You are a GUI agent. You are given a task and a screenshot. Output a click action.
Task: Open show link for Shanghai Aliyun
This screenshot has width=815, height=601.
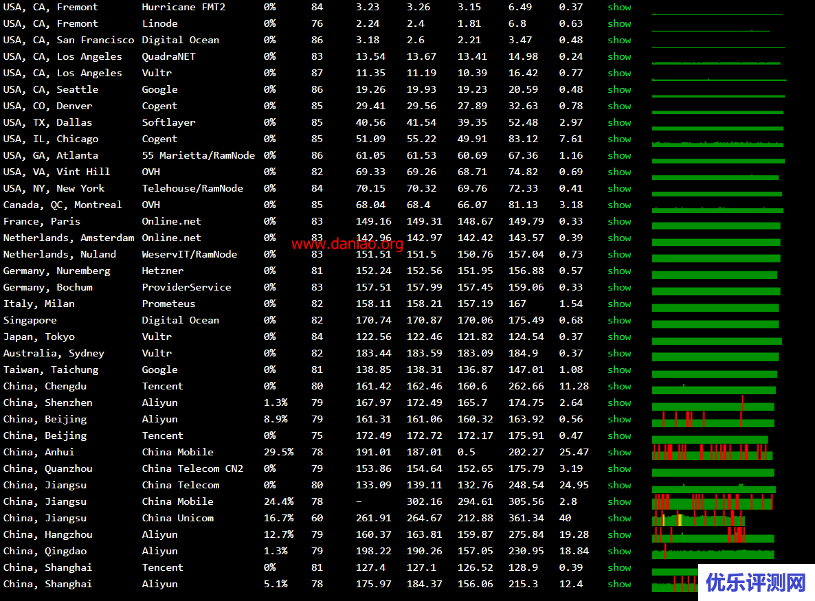(x=619, y=585)
